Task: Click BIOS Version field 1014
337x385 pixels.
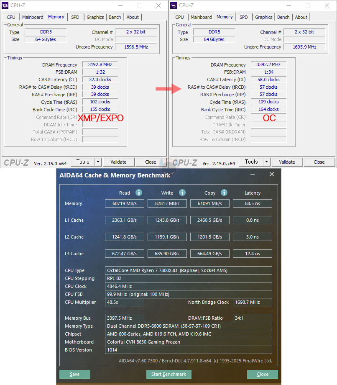Action: 189,350
